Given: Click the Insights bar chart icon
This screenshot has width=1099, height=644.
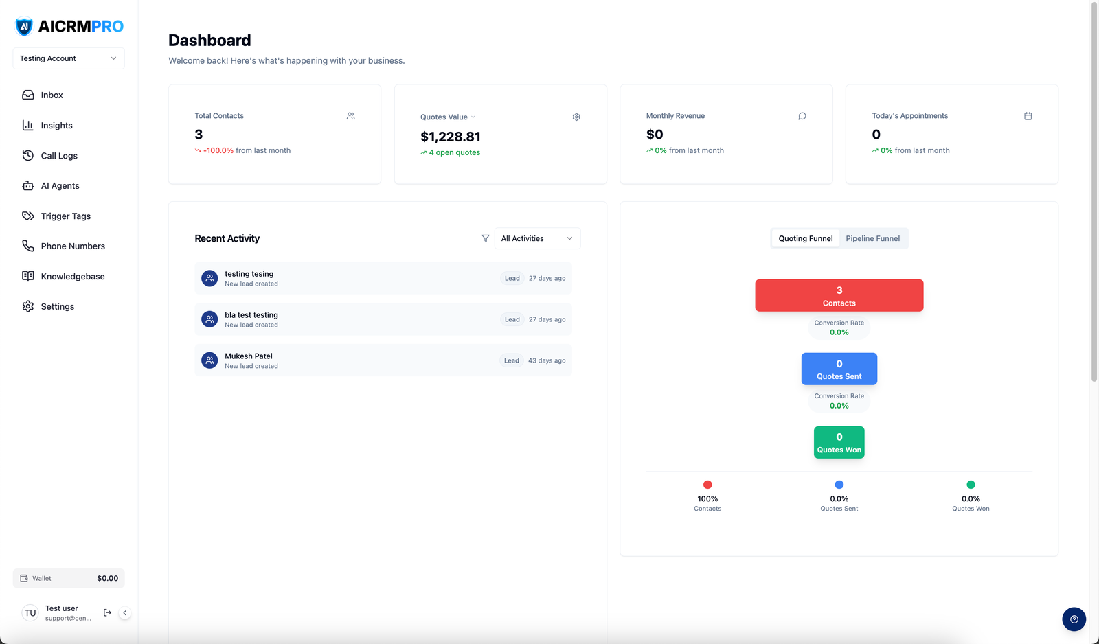Looking at the screenshot, I should [x=28, y=125].
